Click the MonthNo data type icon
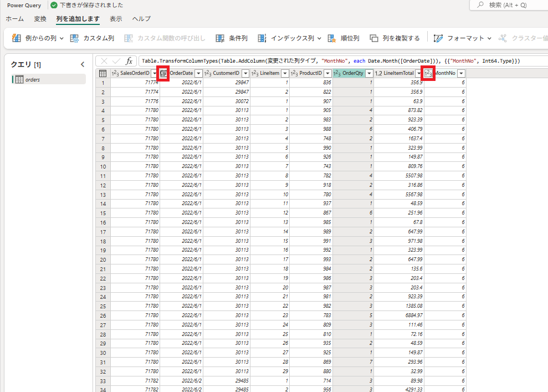Screen dimensions: 548x392 (428, 73)
